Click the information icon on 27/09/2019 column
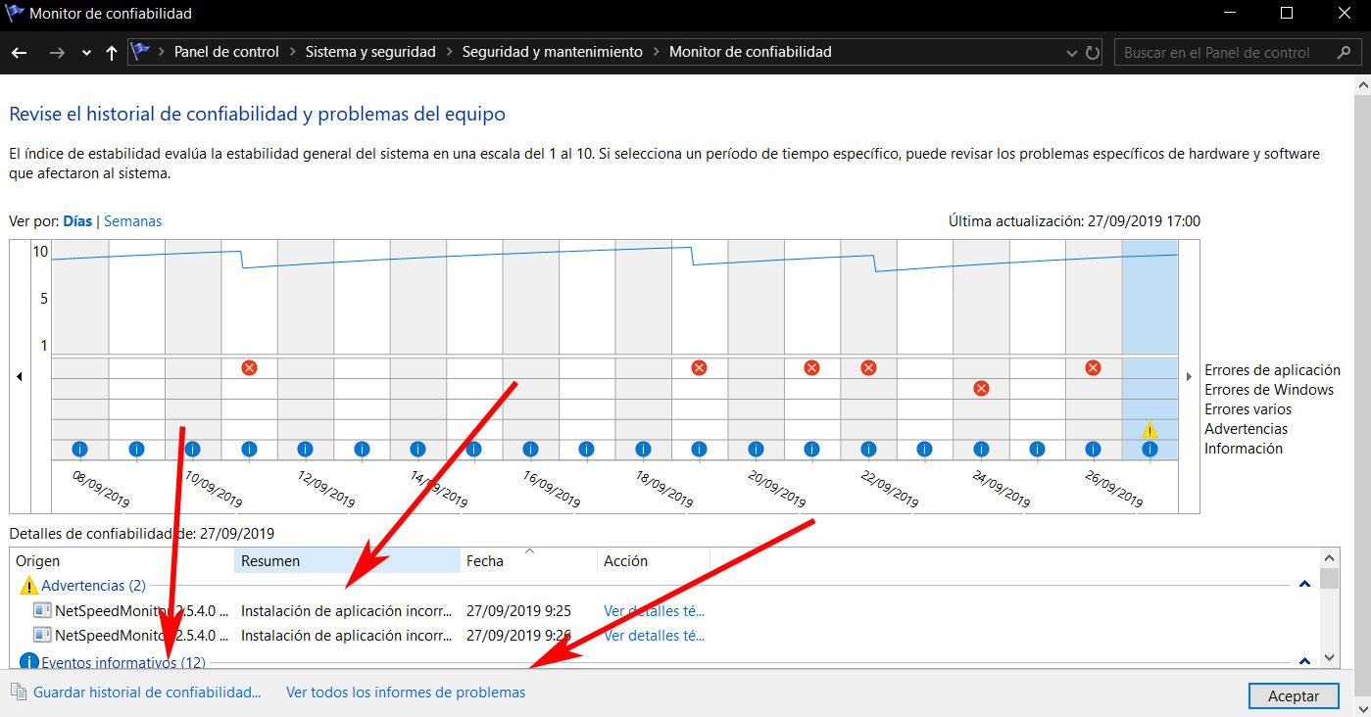This screenshot has height=717, width=1371. pos(1150,449)
